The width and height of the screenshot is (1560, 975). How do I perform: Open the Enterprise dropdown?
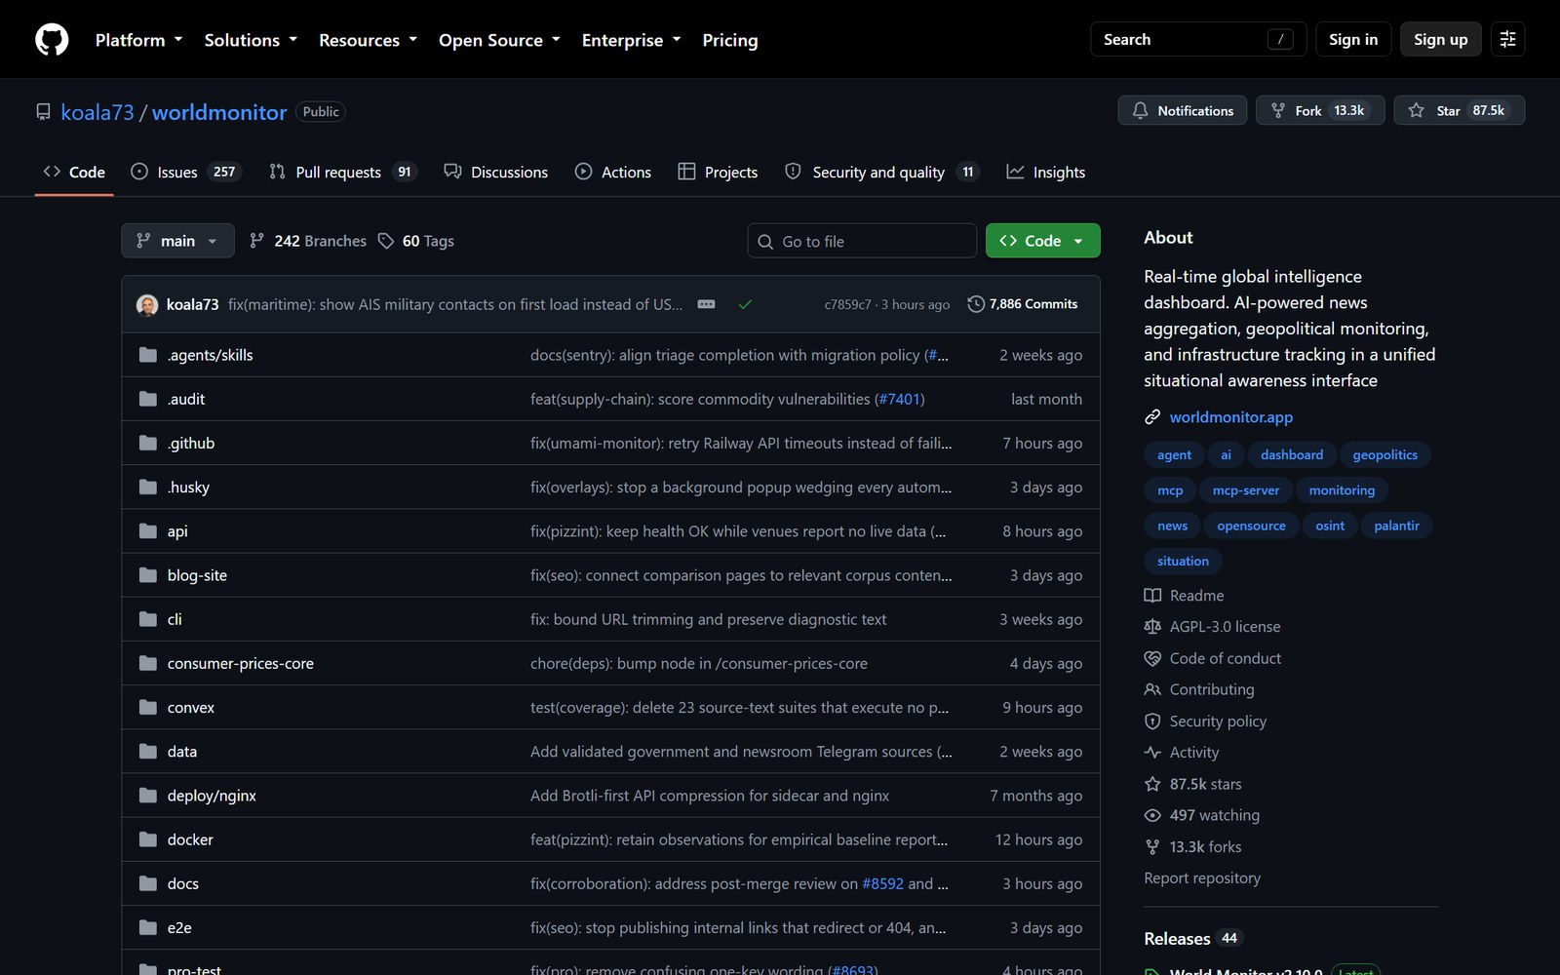click(x=631, y=40)
